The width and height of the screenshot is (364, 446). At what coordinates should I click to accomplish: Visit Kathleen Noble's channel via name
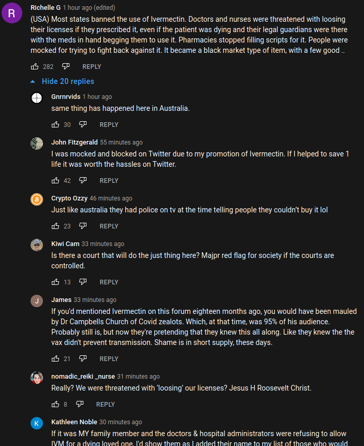click(74, 422)
